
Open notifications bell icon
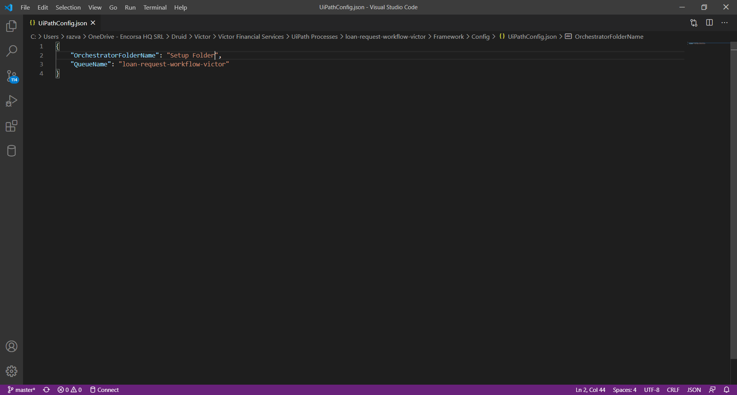coord(726,390)
